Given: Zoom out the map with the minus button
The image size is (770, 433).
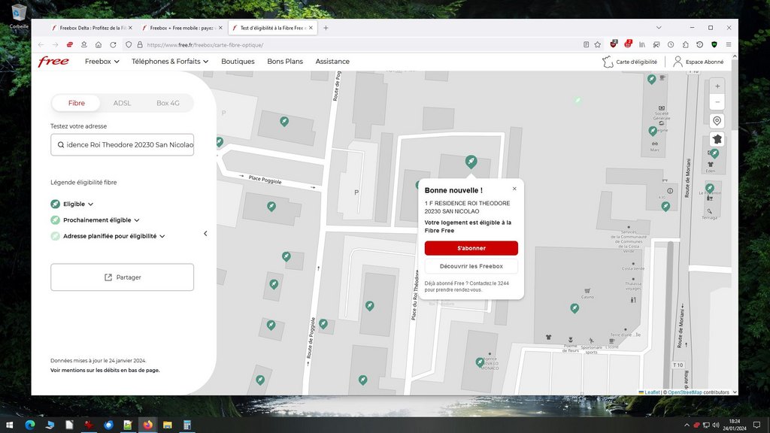Looking at the screenshot, I should (x=717, y=101).
